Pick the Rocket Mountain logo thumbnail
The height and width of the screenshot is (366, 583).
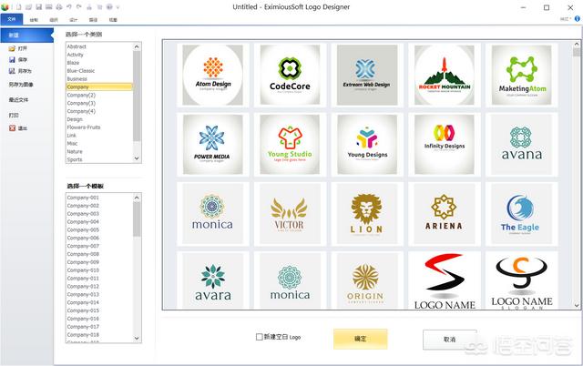(444, 75)
